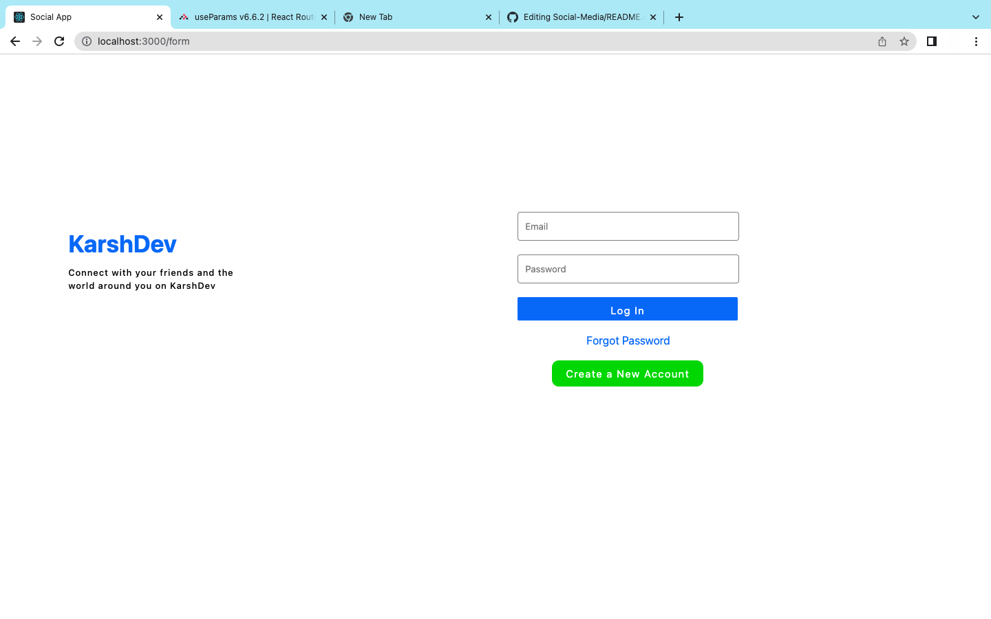Open the side panel icon
The width and height of the screenshot is (991, 619).
tap(932, 41)
